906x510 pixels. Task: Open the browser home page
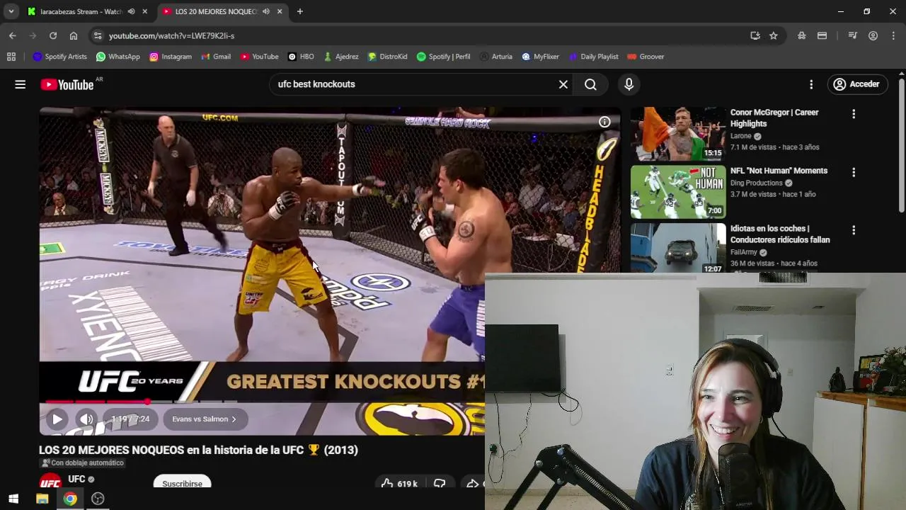click(74, 35)
